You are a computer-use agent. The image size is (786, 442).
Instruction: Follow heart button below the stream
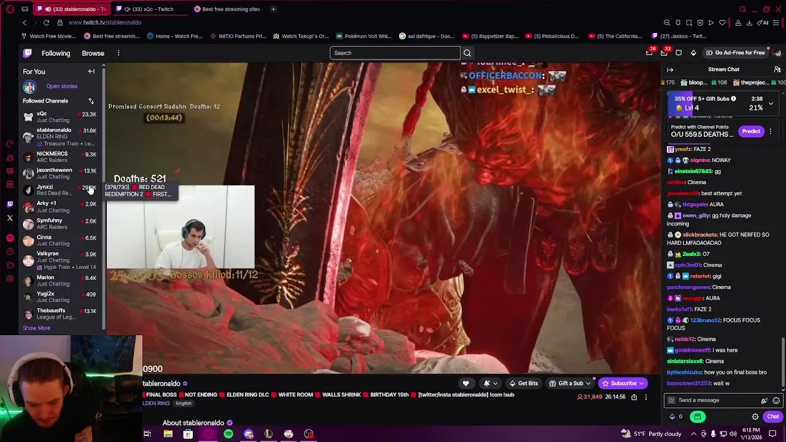[465, 383]
